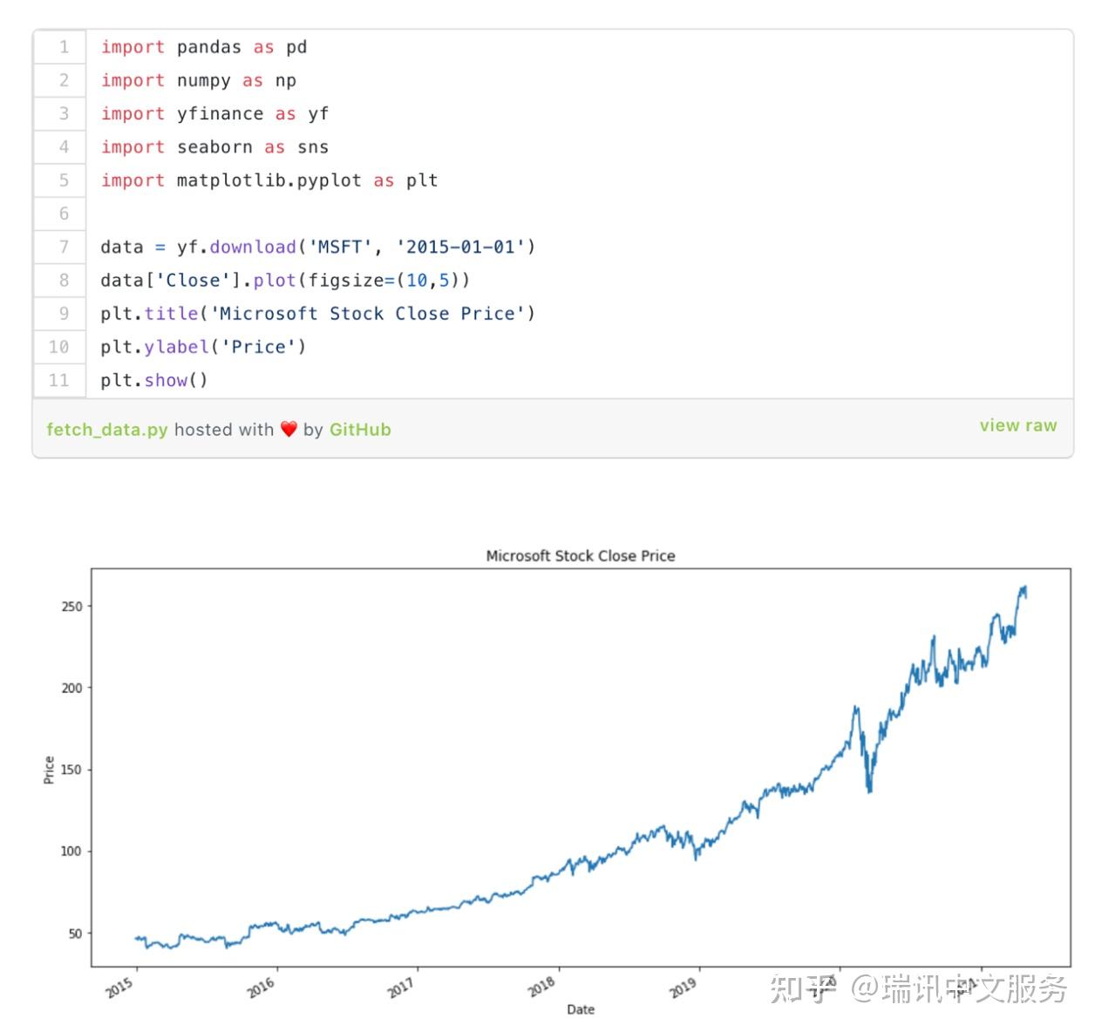
Task: Click the 250 tick label on y-axis
Action: point(71,607)
